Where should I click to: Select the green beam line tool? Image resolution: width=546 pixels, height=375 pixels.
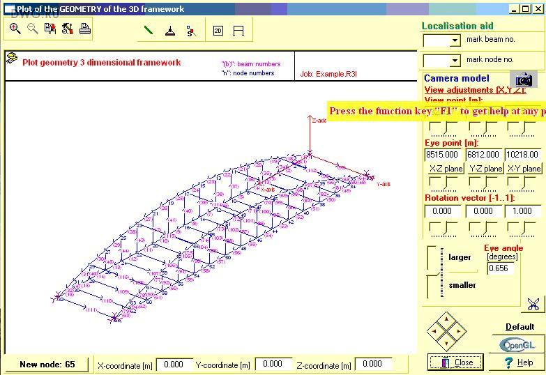[x=149, y=31]
